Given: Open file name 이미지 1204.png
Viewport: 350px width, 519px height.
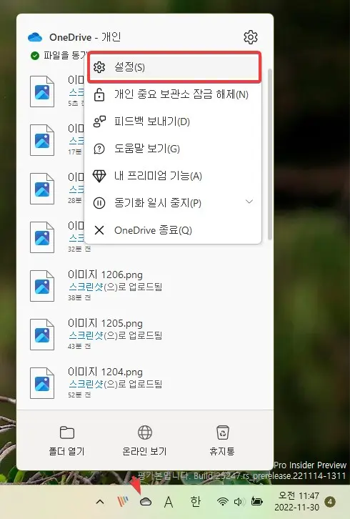Looking at the screenshot, I should coord(105,372).
